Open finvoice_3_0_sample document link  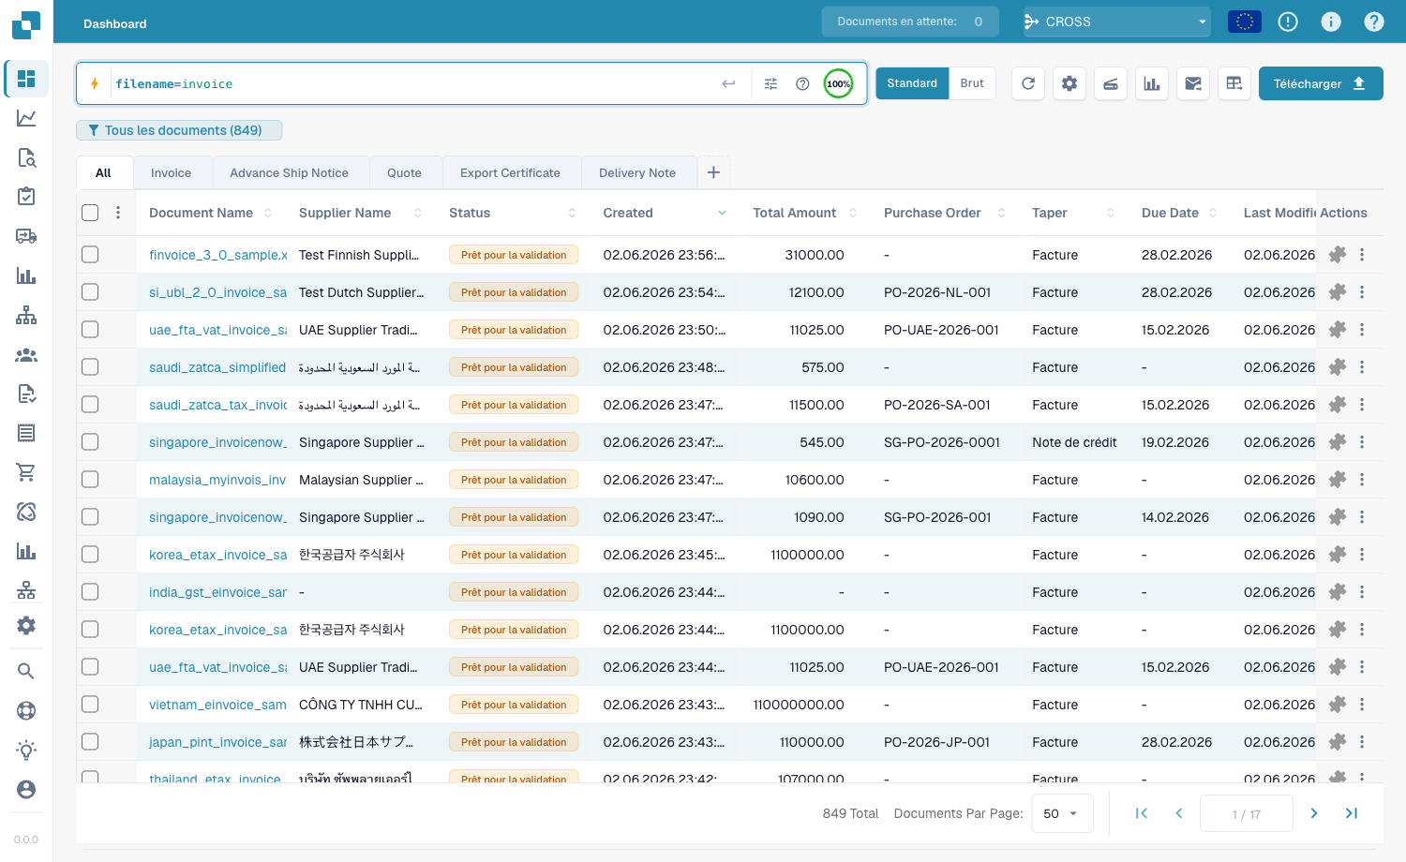point(218,255)
